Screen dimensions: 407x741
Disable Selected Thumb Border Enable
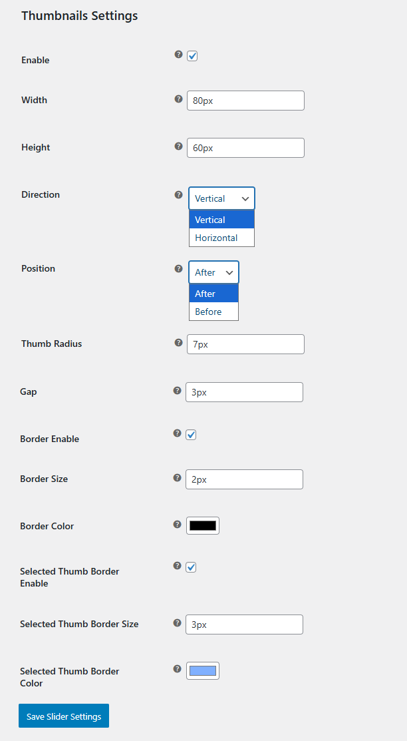(x=191, y=567)
